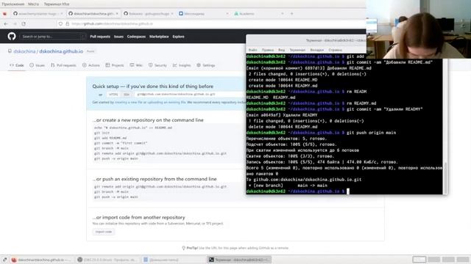Open Issues in GitHub top header
The image size is (471, 264).
click(118, 37)
